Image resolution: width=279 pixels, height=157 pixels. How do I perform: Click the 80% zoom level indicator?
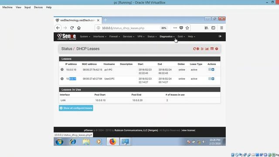pos(164,28)
